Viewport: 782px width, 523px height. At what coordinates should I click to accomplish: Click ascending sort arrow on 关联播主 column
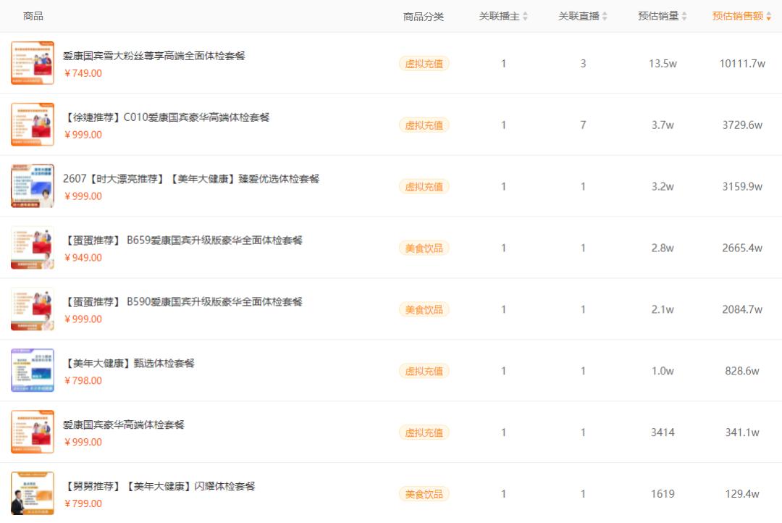click(526, 12)
